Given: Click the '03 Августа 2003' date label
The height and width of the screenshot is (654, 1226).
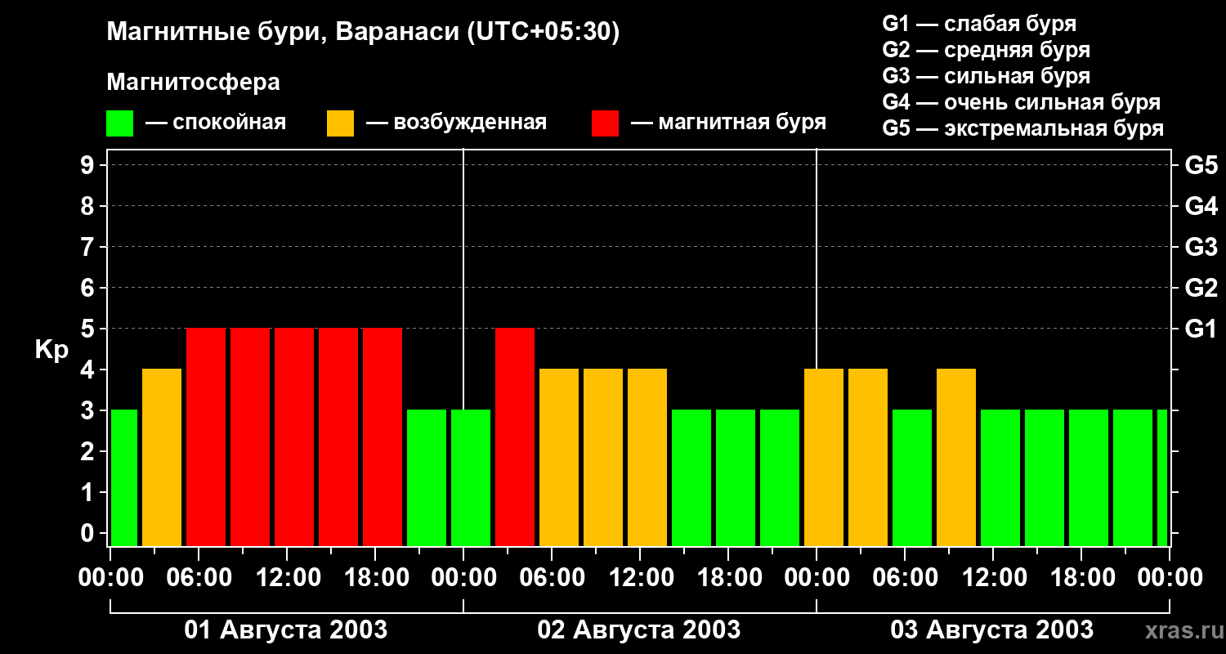Looking at the screenshot, I should click(992, 630).
